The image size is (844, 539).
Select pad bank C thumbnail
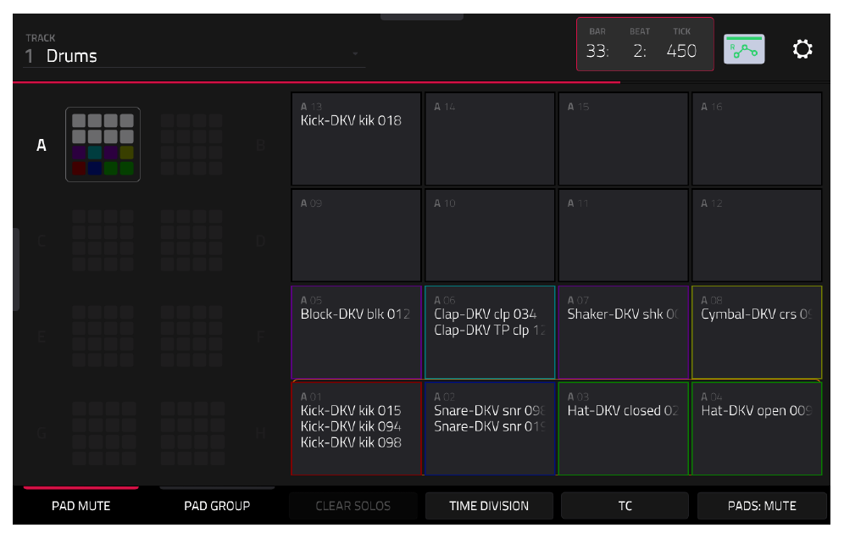pos(103,240)
